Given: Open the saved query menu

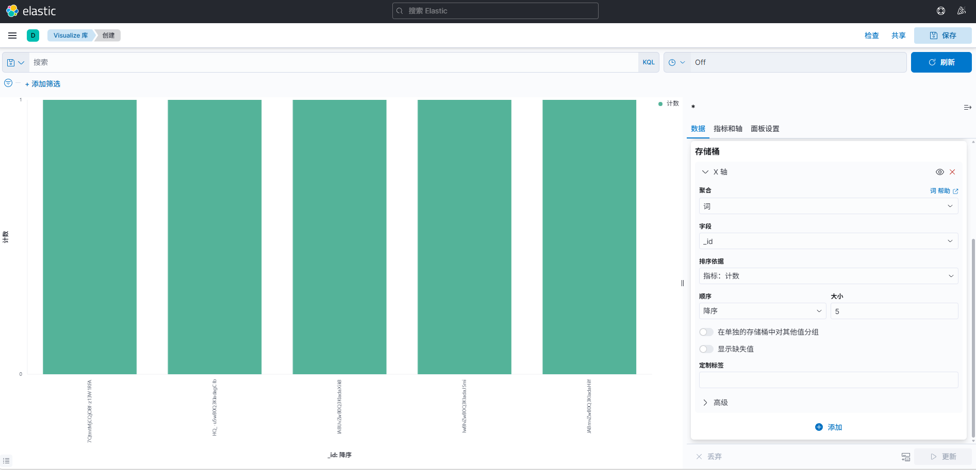Looking at the screenshot, I should 15,62.
